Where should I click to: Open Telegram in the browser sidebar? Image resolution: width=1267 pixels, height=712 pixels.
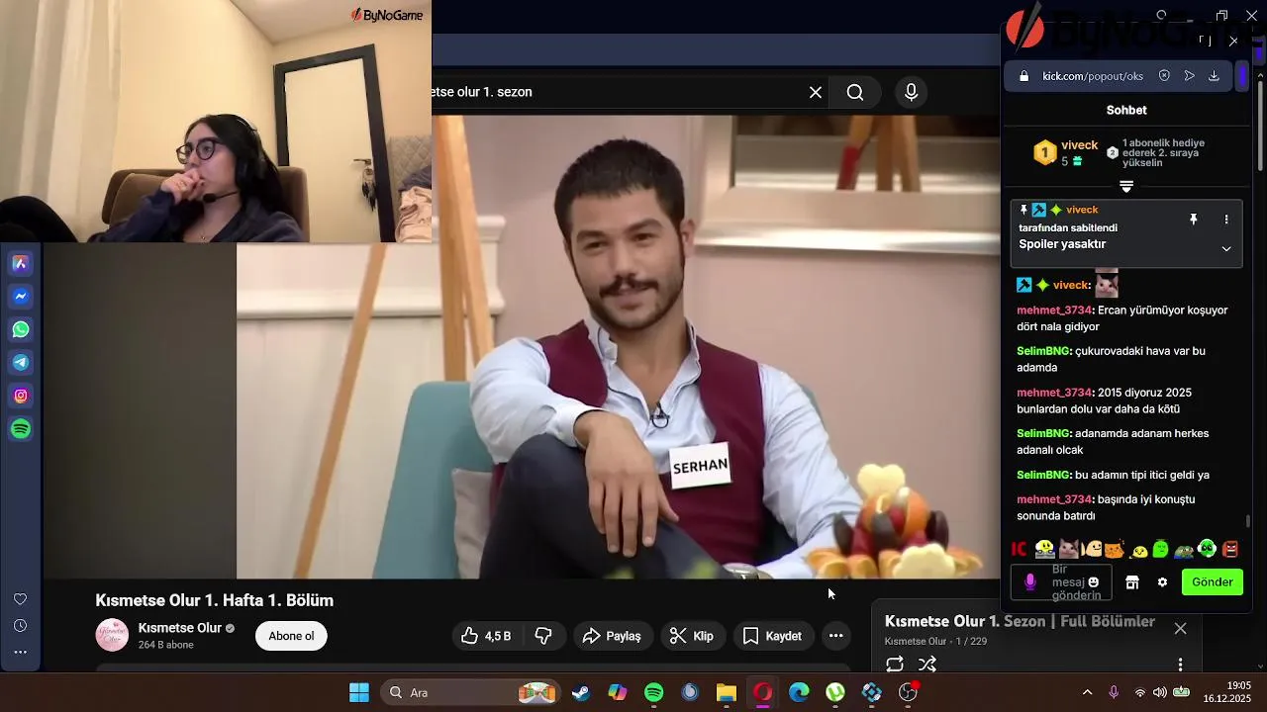(x=21, y=363)
